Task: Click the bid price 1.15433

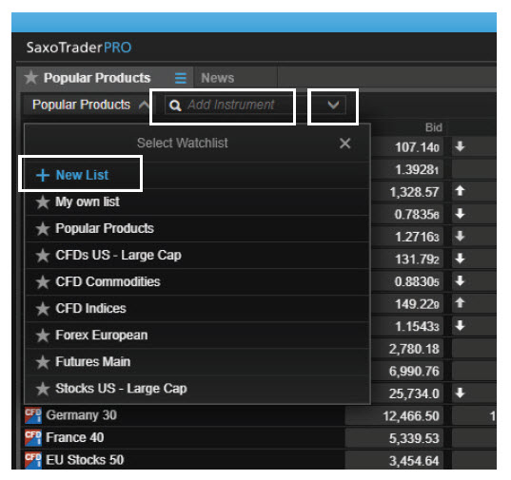Action: [x=417, y=327]
